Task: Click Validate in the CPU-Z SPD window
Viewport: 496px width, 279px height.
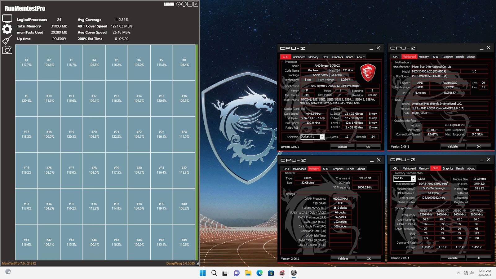Action: pyautogui.click(x=453, y=258)
